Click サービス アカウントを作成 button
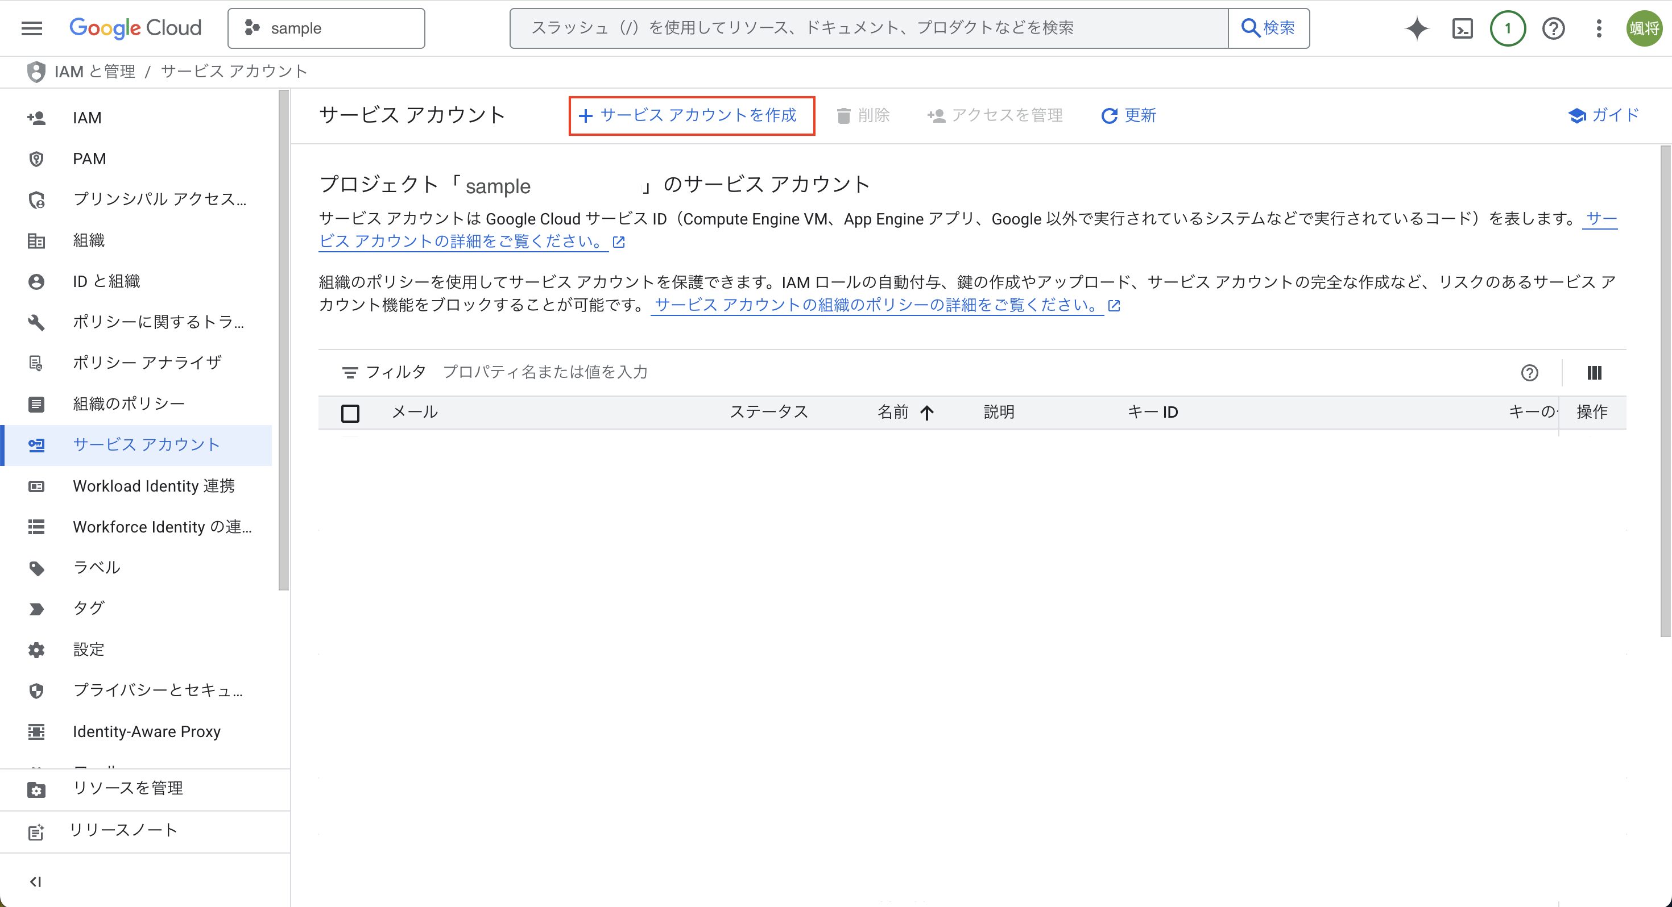Screen dimensions: 1672x907 [692, 115]
